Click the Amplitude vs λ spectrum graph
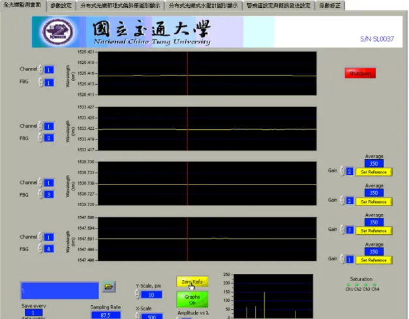The width and height of the screenshot is (409, 319). pos(273,296)
